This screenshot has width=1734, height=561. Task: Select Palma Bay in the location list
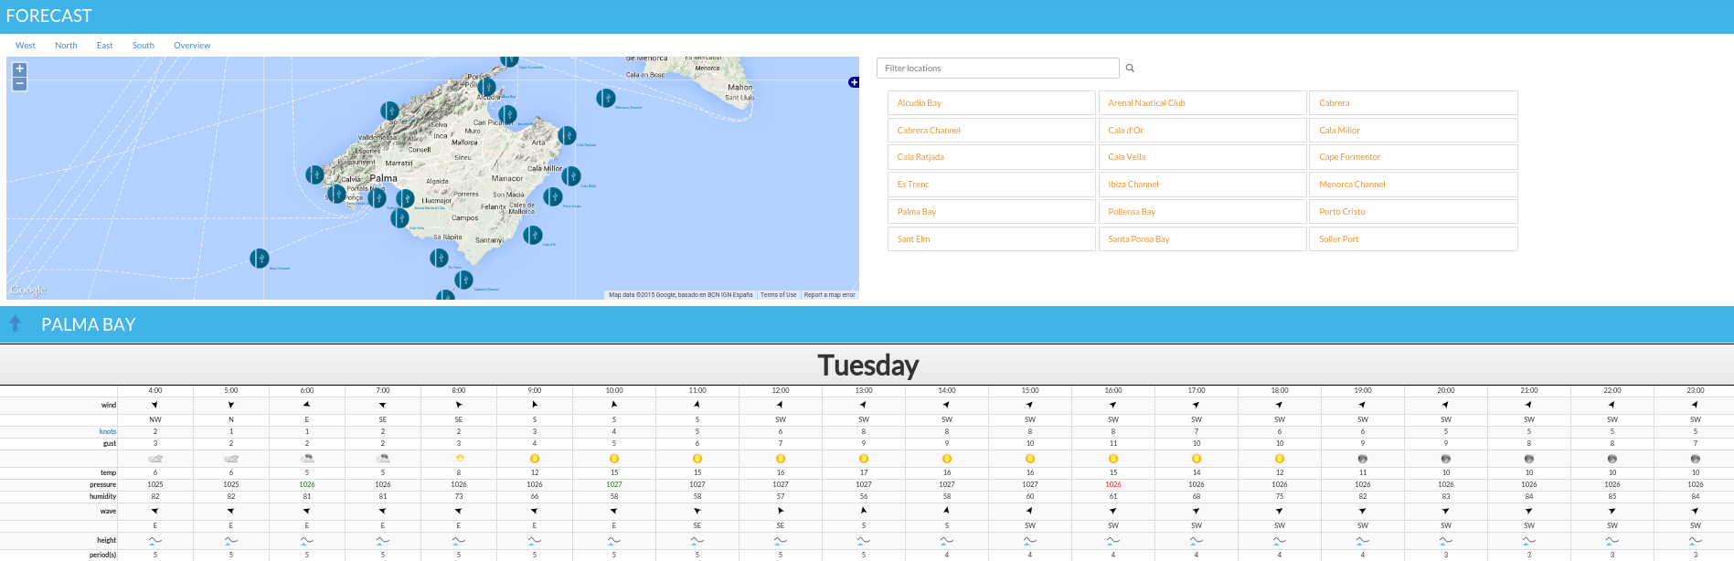992,212
